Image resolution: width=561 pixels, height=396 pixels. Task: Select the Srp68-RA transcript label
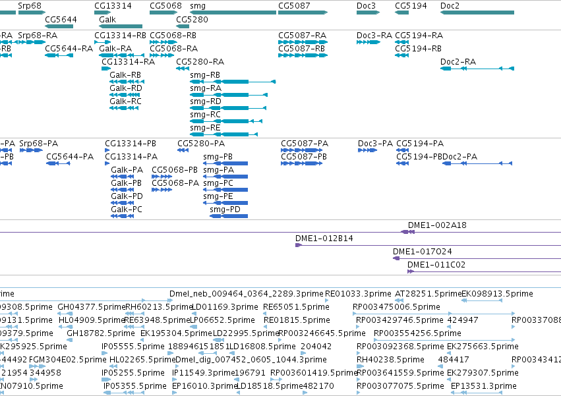[x=38, y=36]
